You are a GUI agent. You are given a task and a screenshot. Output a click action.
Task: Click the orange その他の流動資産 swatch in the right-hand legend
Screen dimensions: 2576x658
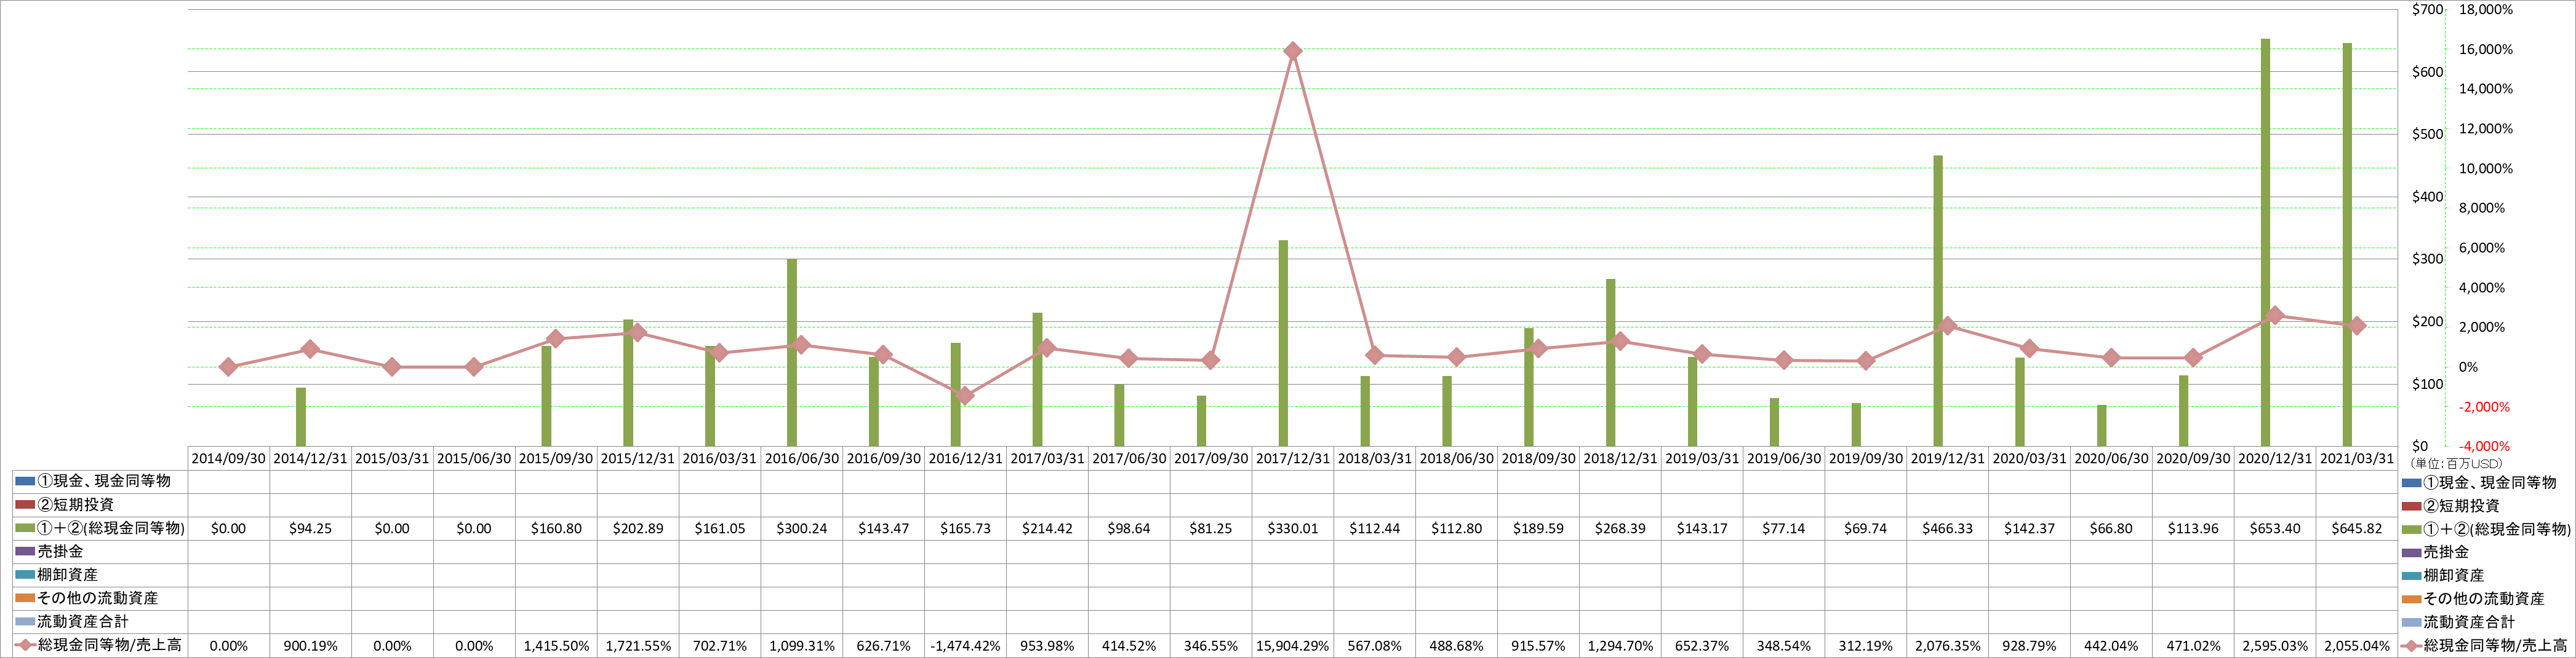[2411, 599]
